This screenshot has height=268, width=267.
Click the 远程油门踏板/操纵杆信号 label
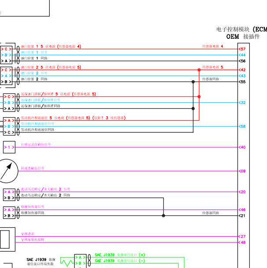40,100
